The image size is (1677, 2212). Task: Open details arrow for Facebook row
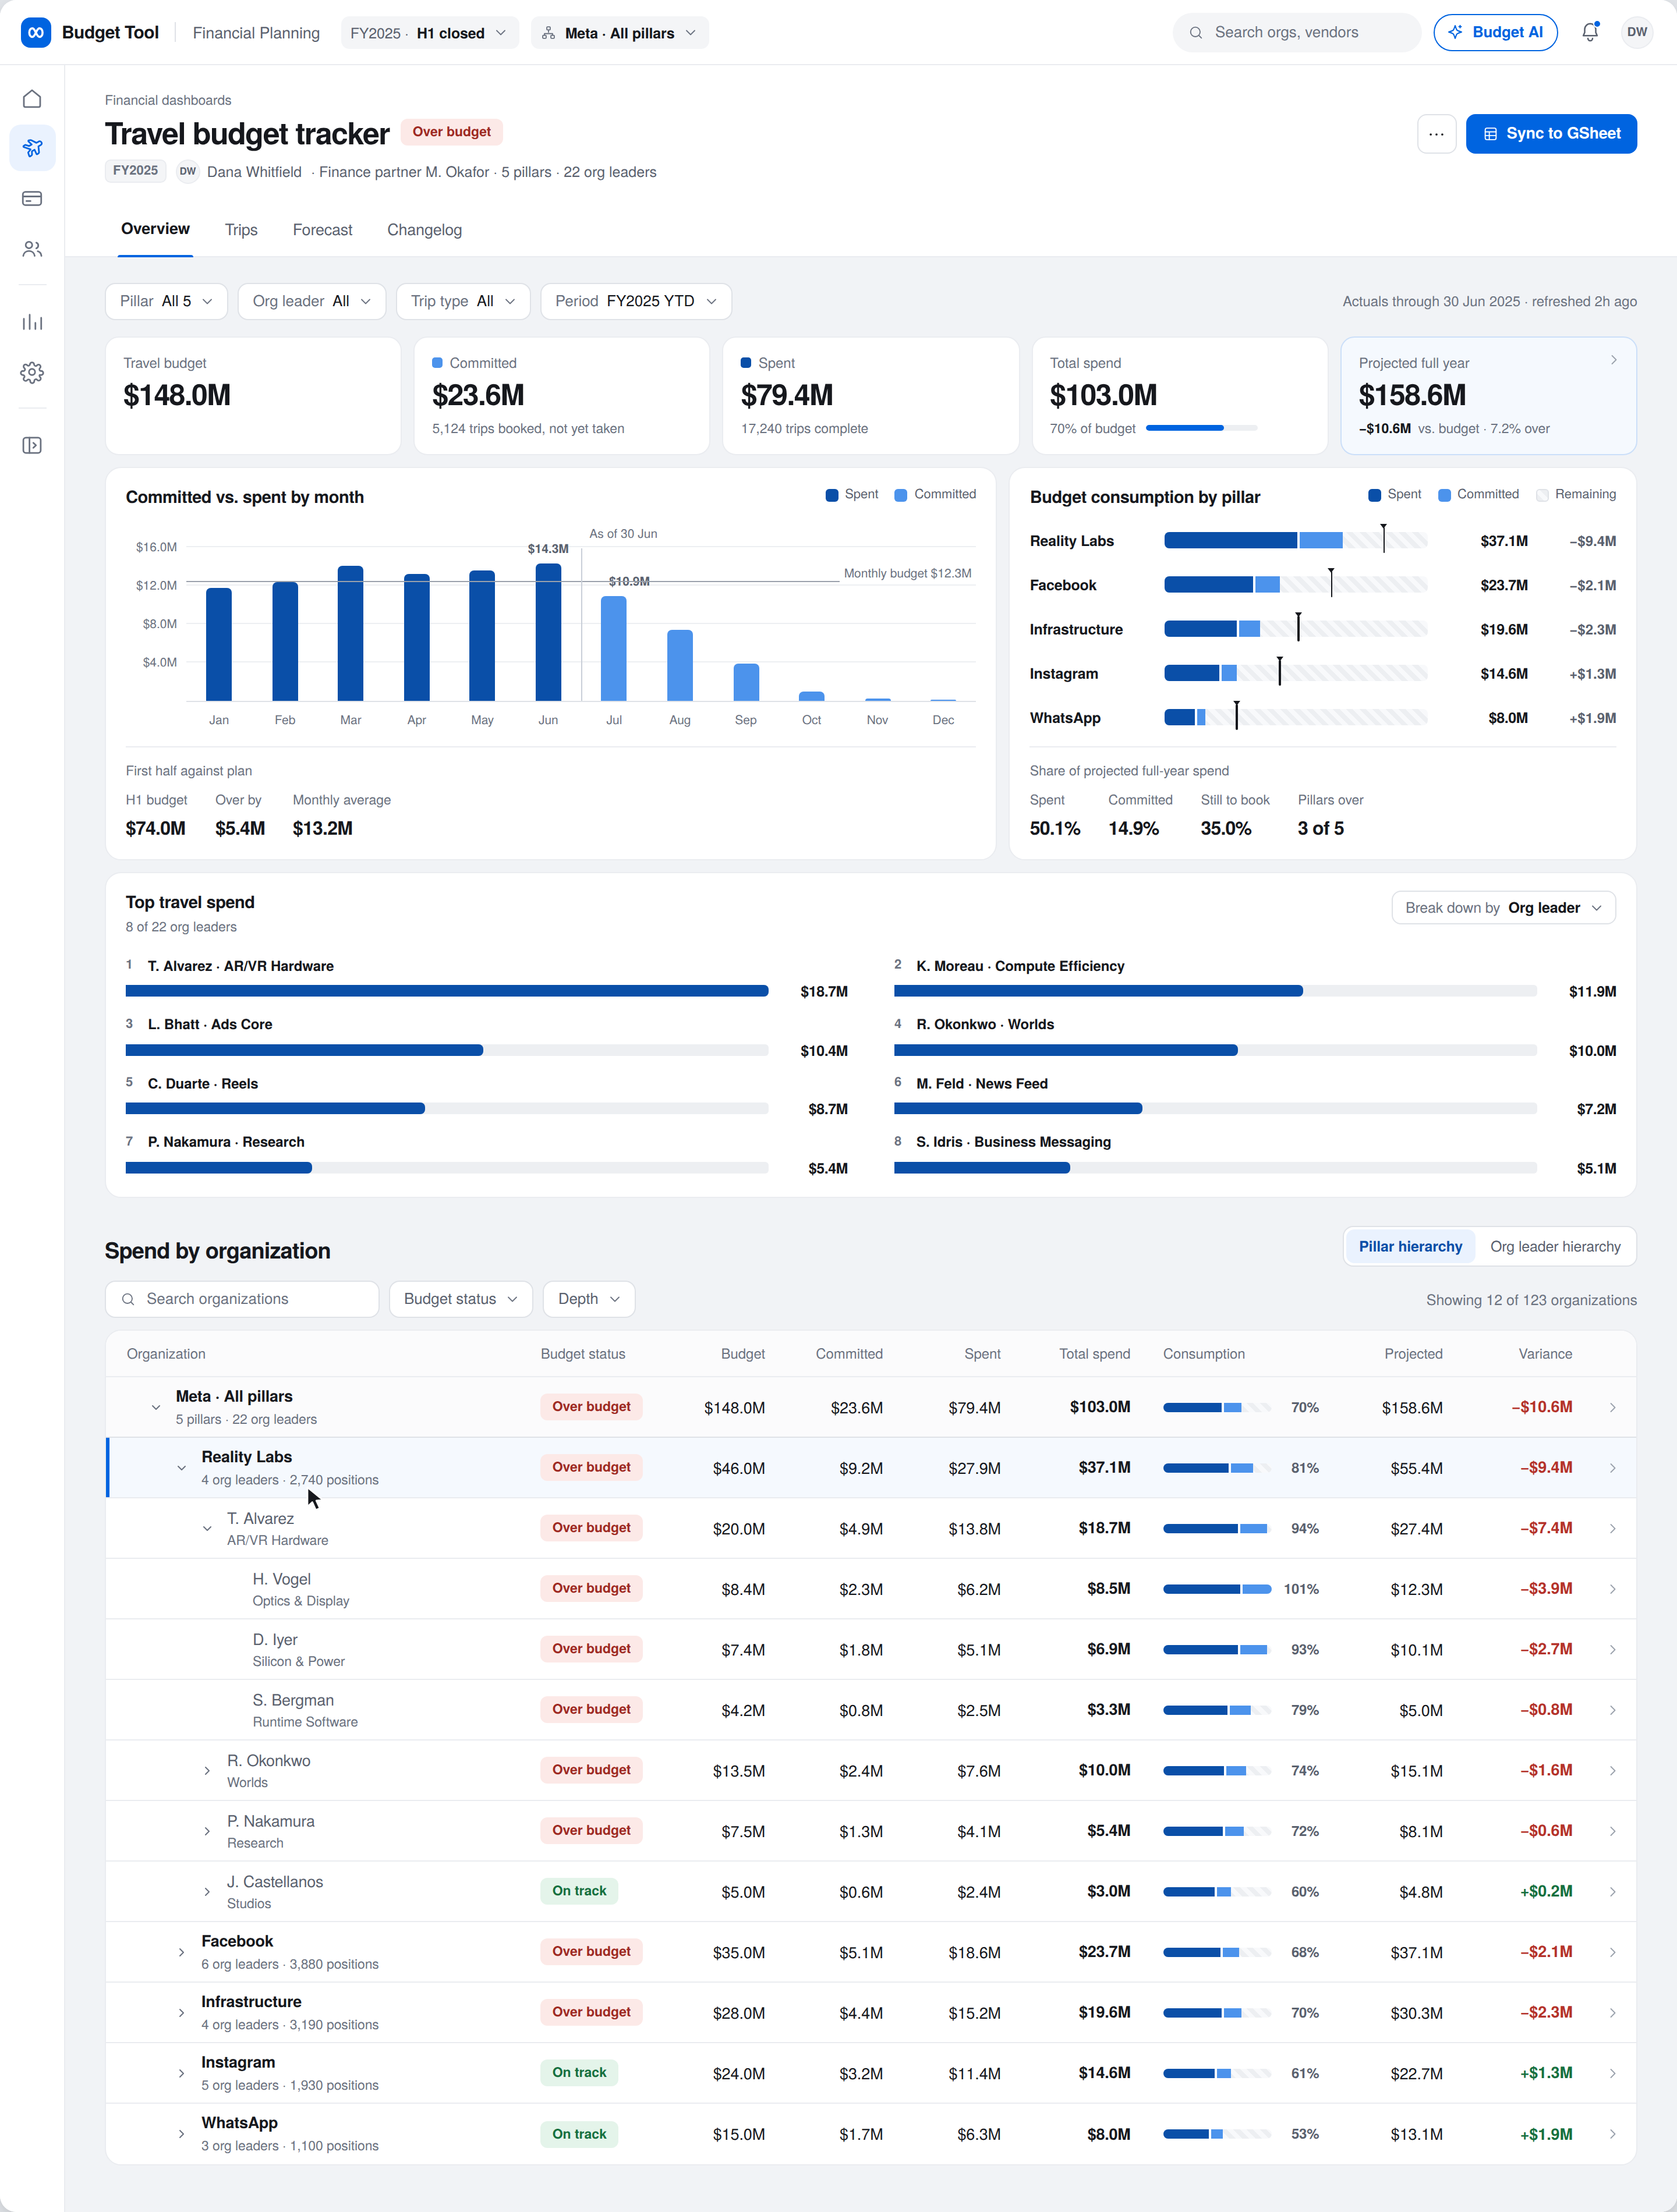[x=1612, y=1952]
